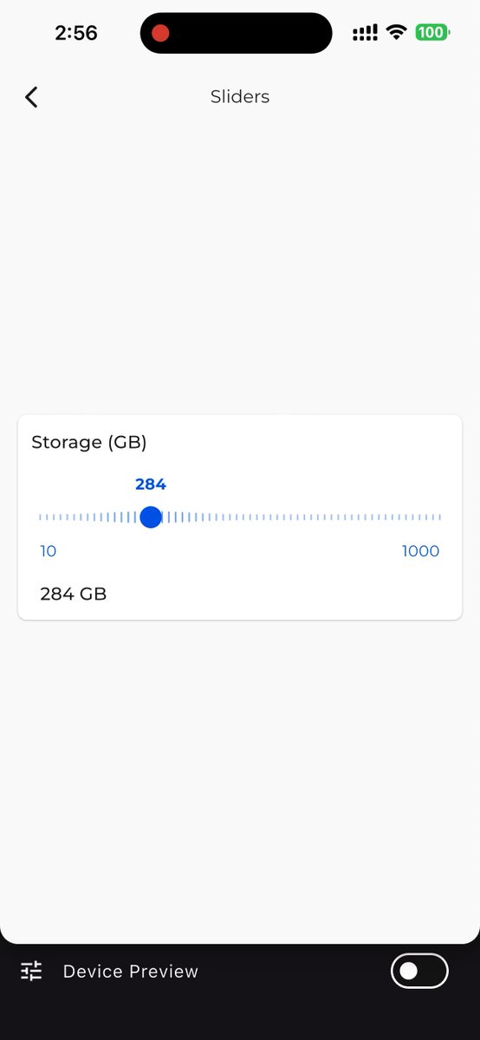Tap the red recording indicator dot
Screen dimensions: 480x1040
[x=160, y=34]
